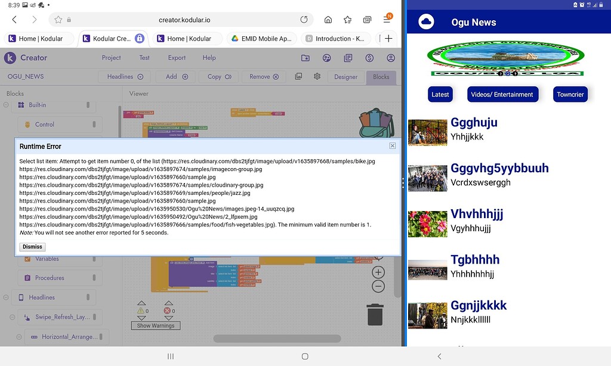The height and width of the screenshot is (366, 611).
Task: Collapse the Horizontal_Arrangement node
Action: click(x=19, y=337)
